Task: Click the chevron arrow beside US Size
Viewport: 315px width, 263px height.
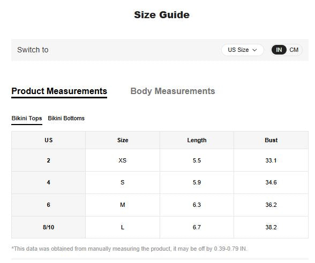Action: coord(254,50)
